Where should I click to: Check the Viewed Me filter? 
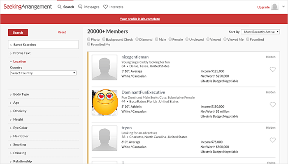pos(225,39)
